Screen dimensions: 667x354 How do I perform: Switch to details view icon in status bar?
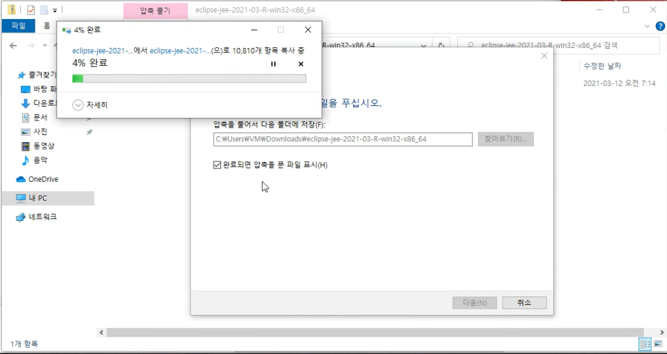point(646,344)
